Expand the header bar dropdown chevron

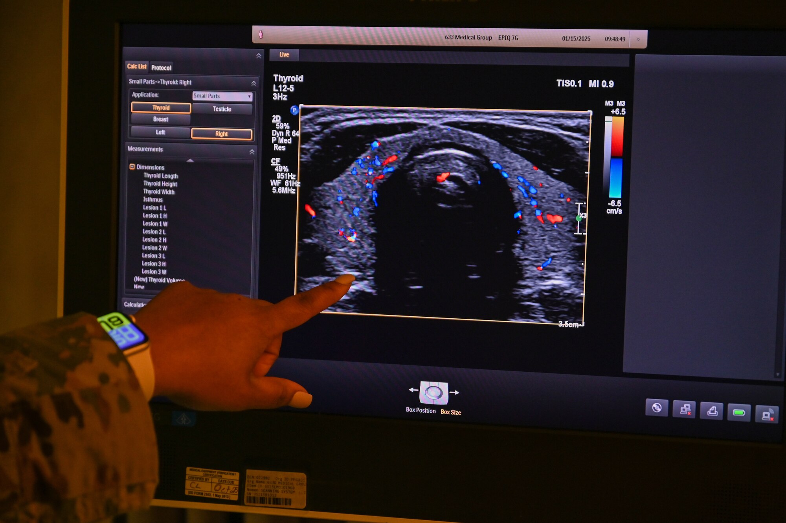click(638, 39)
